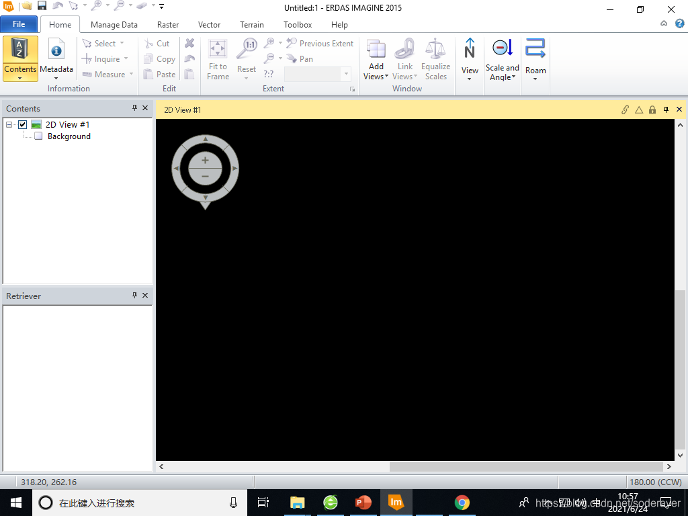The height and width of the screenshot is (516, 688).
Task: Open Select tool dropdown arrow
Action: point(122,43)
